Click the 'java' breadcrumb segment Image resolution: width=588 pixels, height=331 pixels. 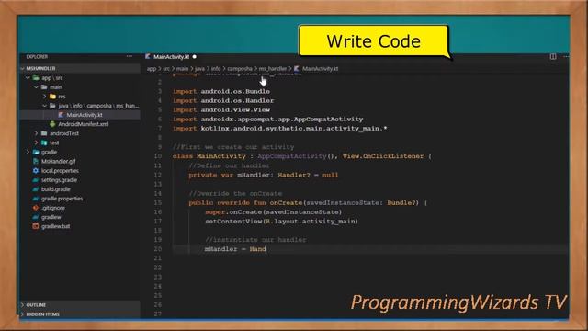click(200, 69)
